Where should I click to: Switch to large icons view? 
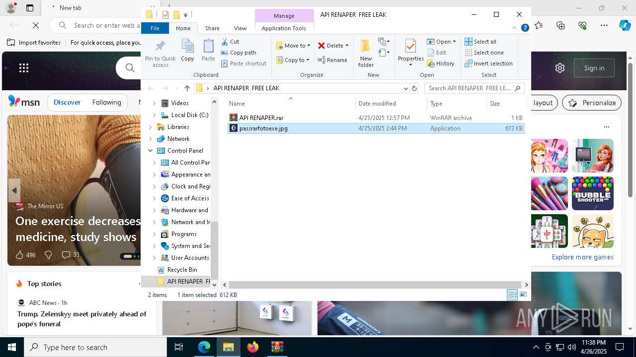pos(523,295)
